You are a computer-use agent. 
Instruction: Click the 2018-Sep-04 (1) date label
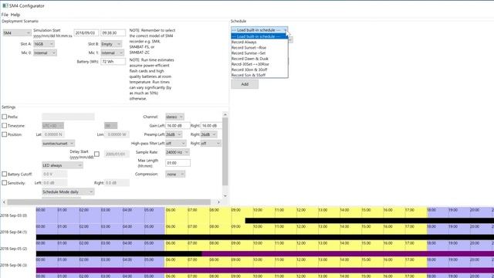(14, 232)
